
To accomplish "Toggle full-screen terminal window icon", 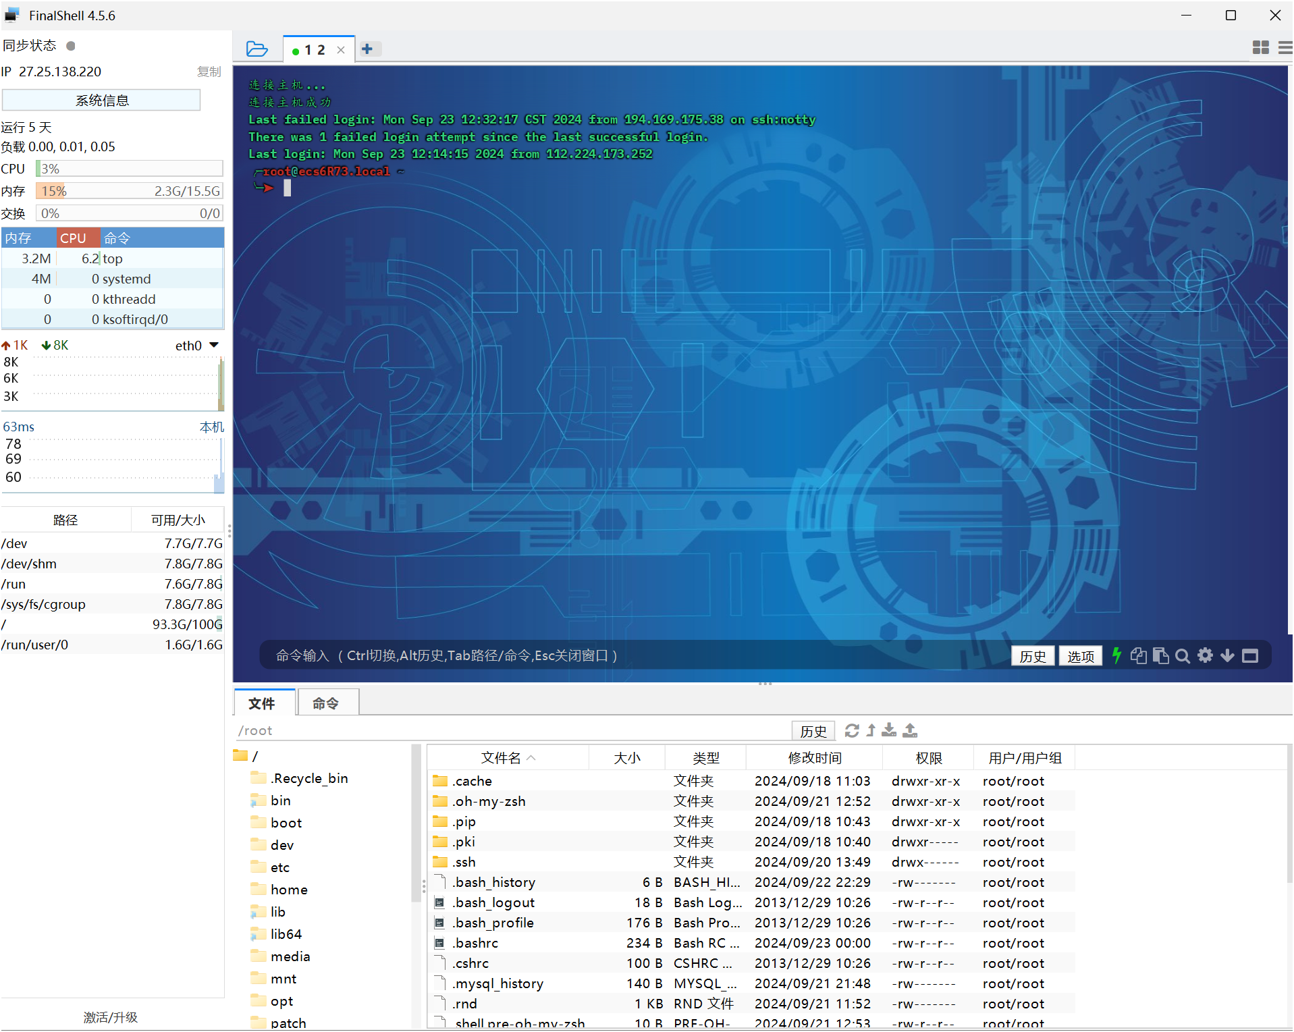I will [1250, 655].
